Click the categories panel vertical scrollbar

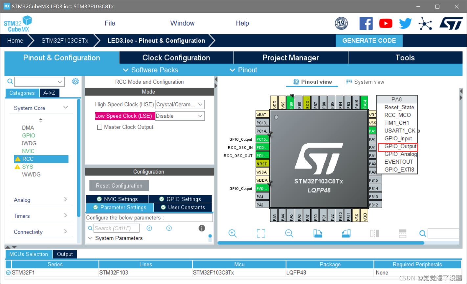point(78,158)
